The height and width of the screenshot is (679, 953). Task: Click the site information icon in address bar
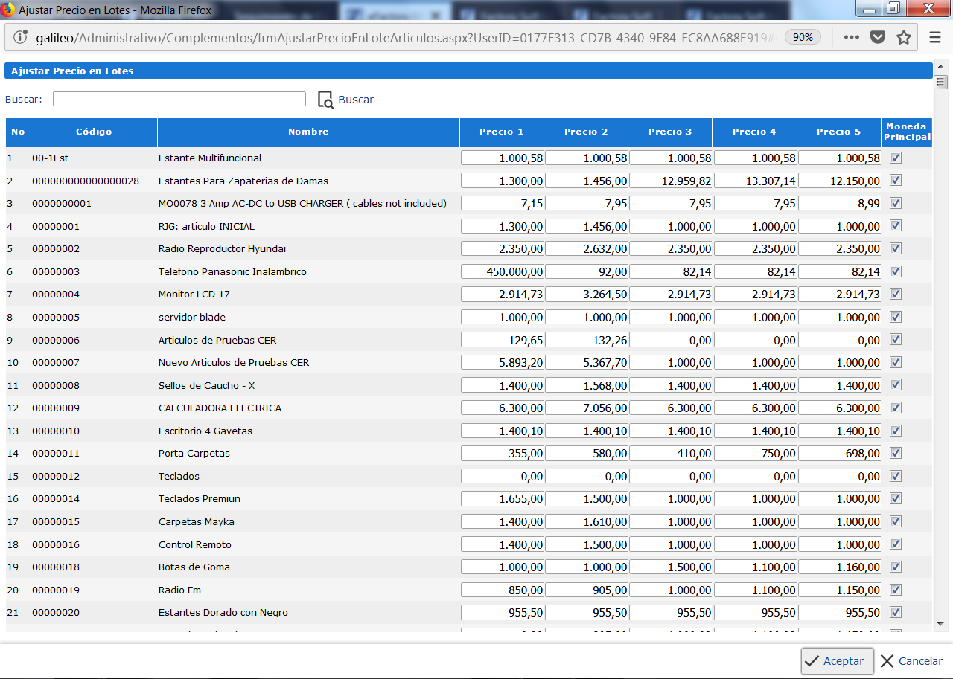pos(21,37)
